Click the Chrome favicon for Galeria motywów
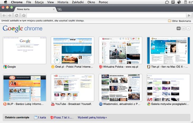The width and height of the screenshot is (193, 123). pyautogui.click(x=149, y=104)
